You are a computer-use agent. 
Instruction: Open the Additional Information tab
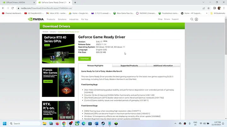point(163,65)
